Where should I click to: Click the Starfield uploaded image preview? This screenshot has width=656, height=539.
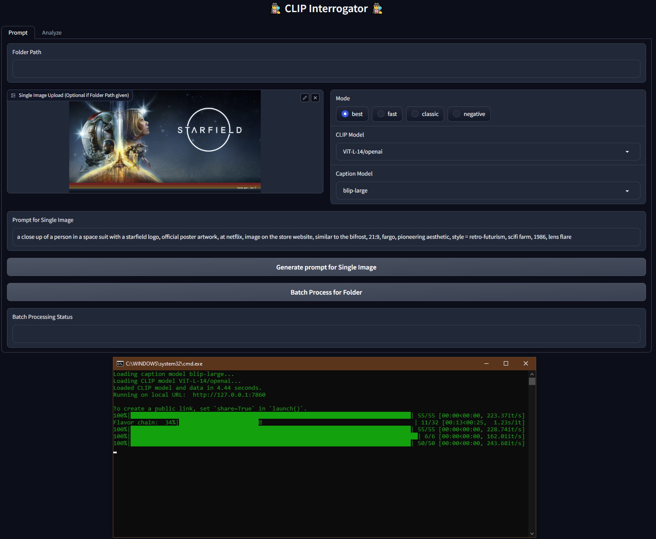165,141
